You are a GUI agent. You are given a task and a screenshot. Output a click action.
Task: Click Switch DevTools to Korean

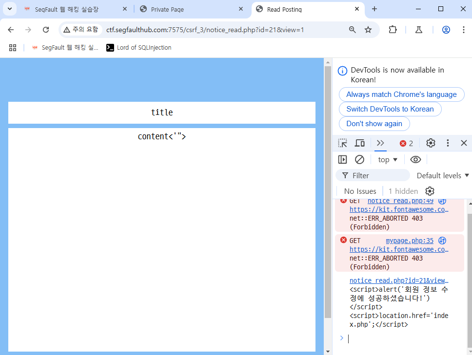pyautogui.click(x=390, y=109)
